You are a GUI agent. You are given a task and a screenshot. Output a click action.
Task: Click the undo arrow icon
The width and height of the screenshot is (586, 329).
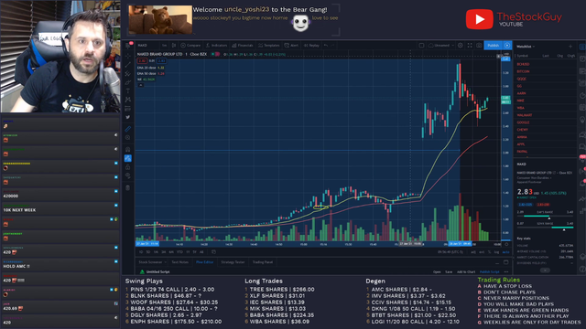pyautogui.click(x=326, y=45)
